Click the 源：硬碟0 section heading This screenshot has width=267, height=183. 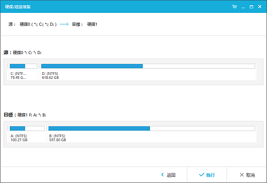(22, 53)
